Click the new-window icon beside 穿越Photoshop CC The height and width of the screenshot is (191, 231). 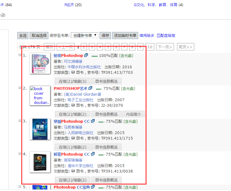coord(93,121)
